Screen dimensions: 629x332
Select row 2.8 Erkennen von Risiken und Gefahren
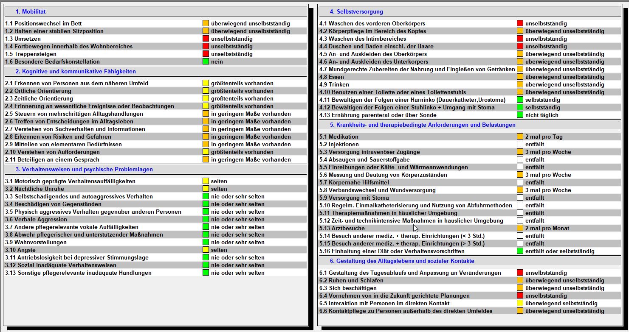coord(155,137)
